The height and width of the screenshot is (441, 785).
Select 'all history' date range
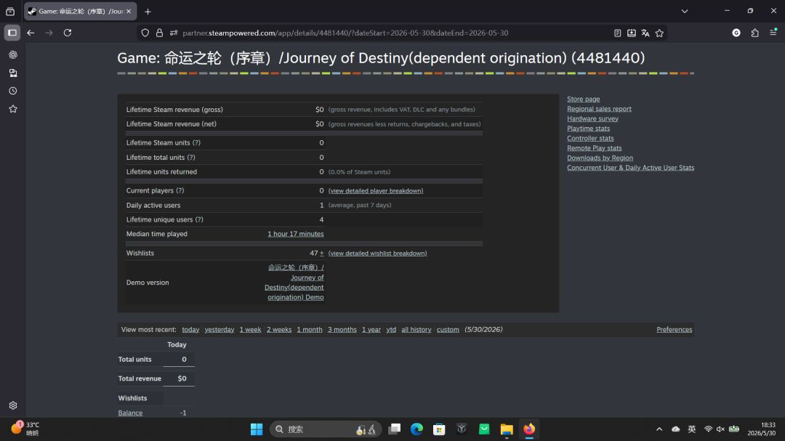(x=416, y=329)
